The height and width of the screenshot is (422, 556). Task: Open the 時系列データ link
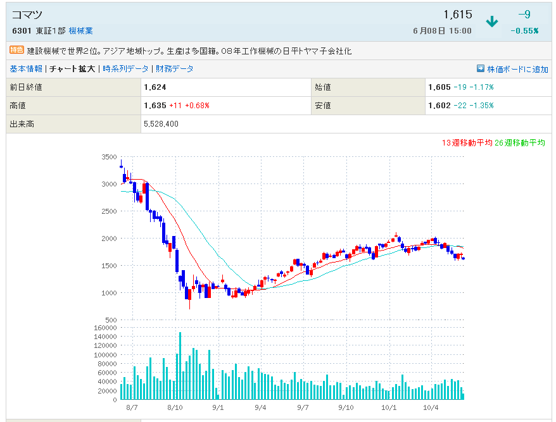[x=125, y=69]
